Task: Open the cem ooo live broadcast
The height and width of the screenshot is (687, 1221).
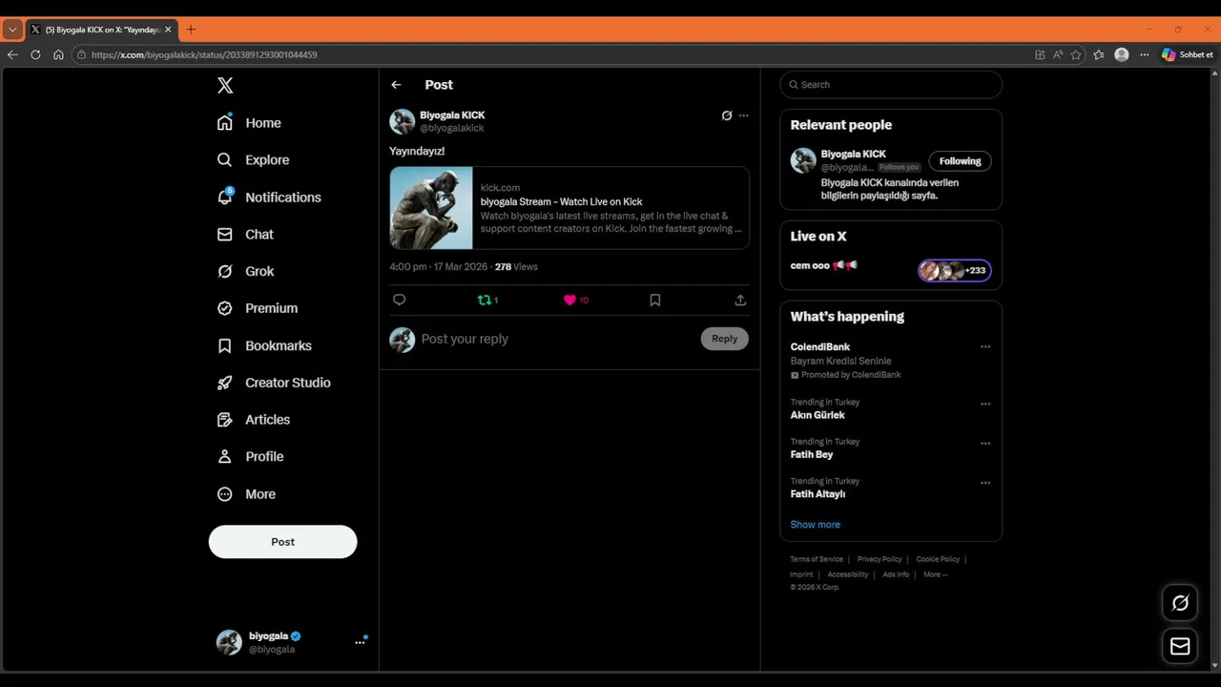Action: [824, 265]
